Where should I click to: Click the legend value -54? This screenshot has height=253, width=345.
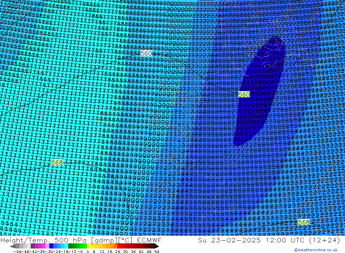click(17, 252)
